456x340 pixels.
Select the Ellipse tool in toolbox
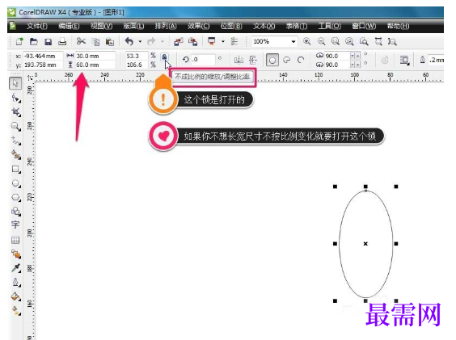pyautogui.click(x=15, y=183)
